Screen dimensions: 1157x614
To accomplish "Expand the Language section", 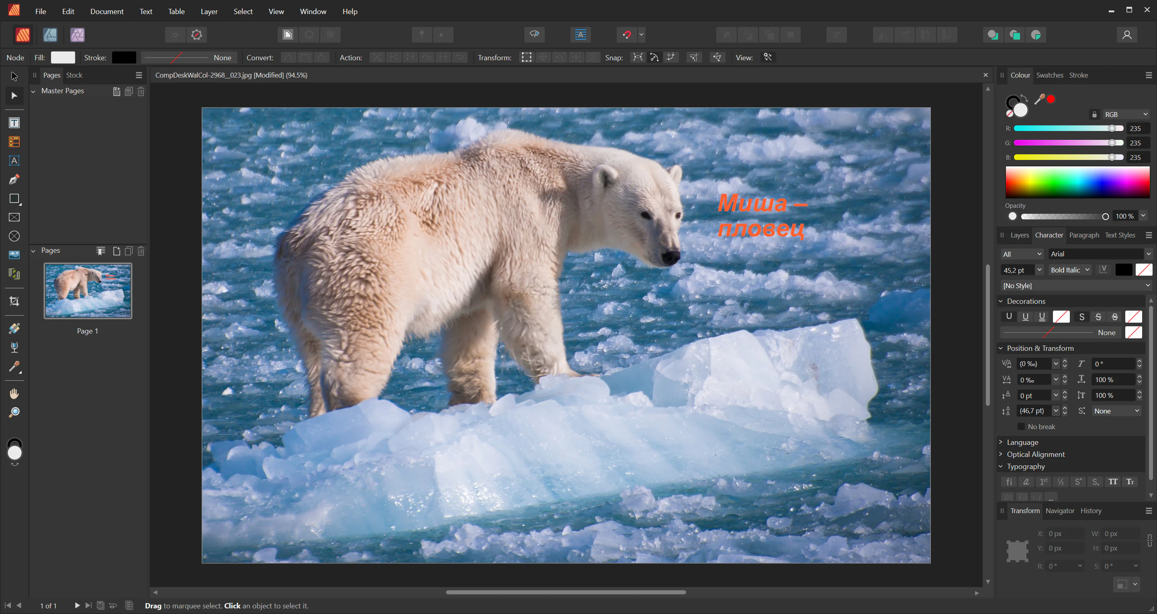I will pos(1022,442).
